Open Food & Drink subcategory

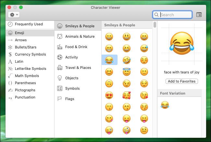tap(78, 47)
